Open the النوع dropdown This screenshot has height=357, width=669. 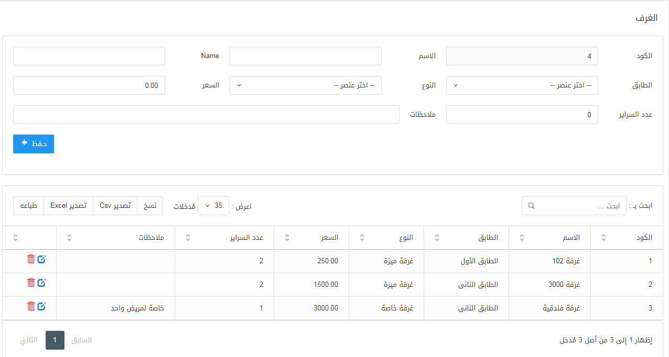click(x=305, y=85)
